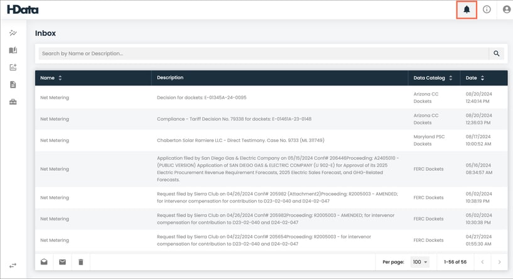Image resolution: width=513 pixels, height=279 pixels.
Task: Click the swap arrows sidebar toggle icon
Action: (13, 266)
